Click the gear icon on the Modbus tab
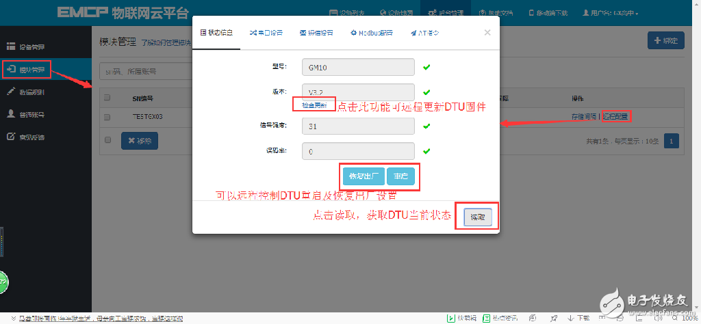Screen dimensions: 701x324 tap(354, 33)
